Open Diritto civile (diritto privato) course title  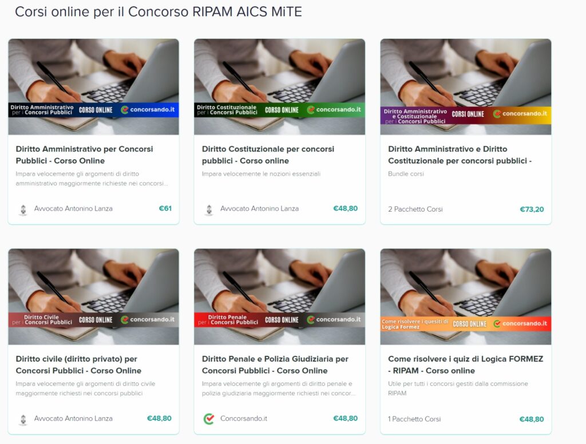point(78,365)
